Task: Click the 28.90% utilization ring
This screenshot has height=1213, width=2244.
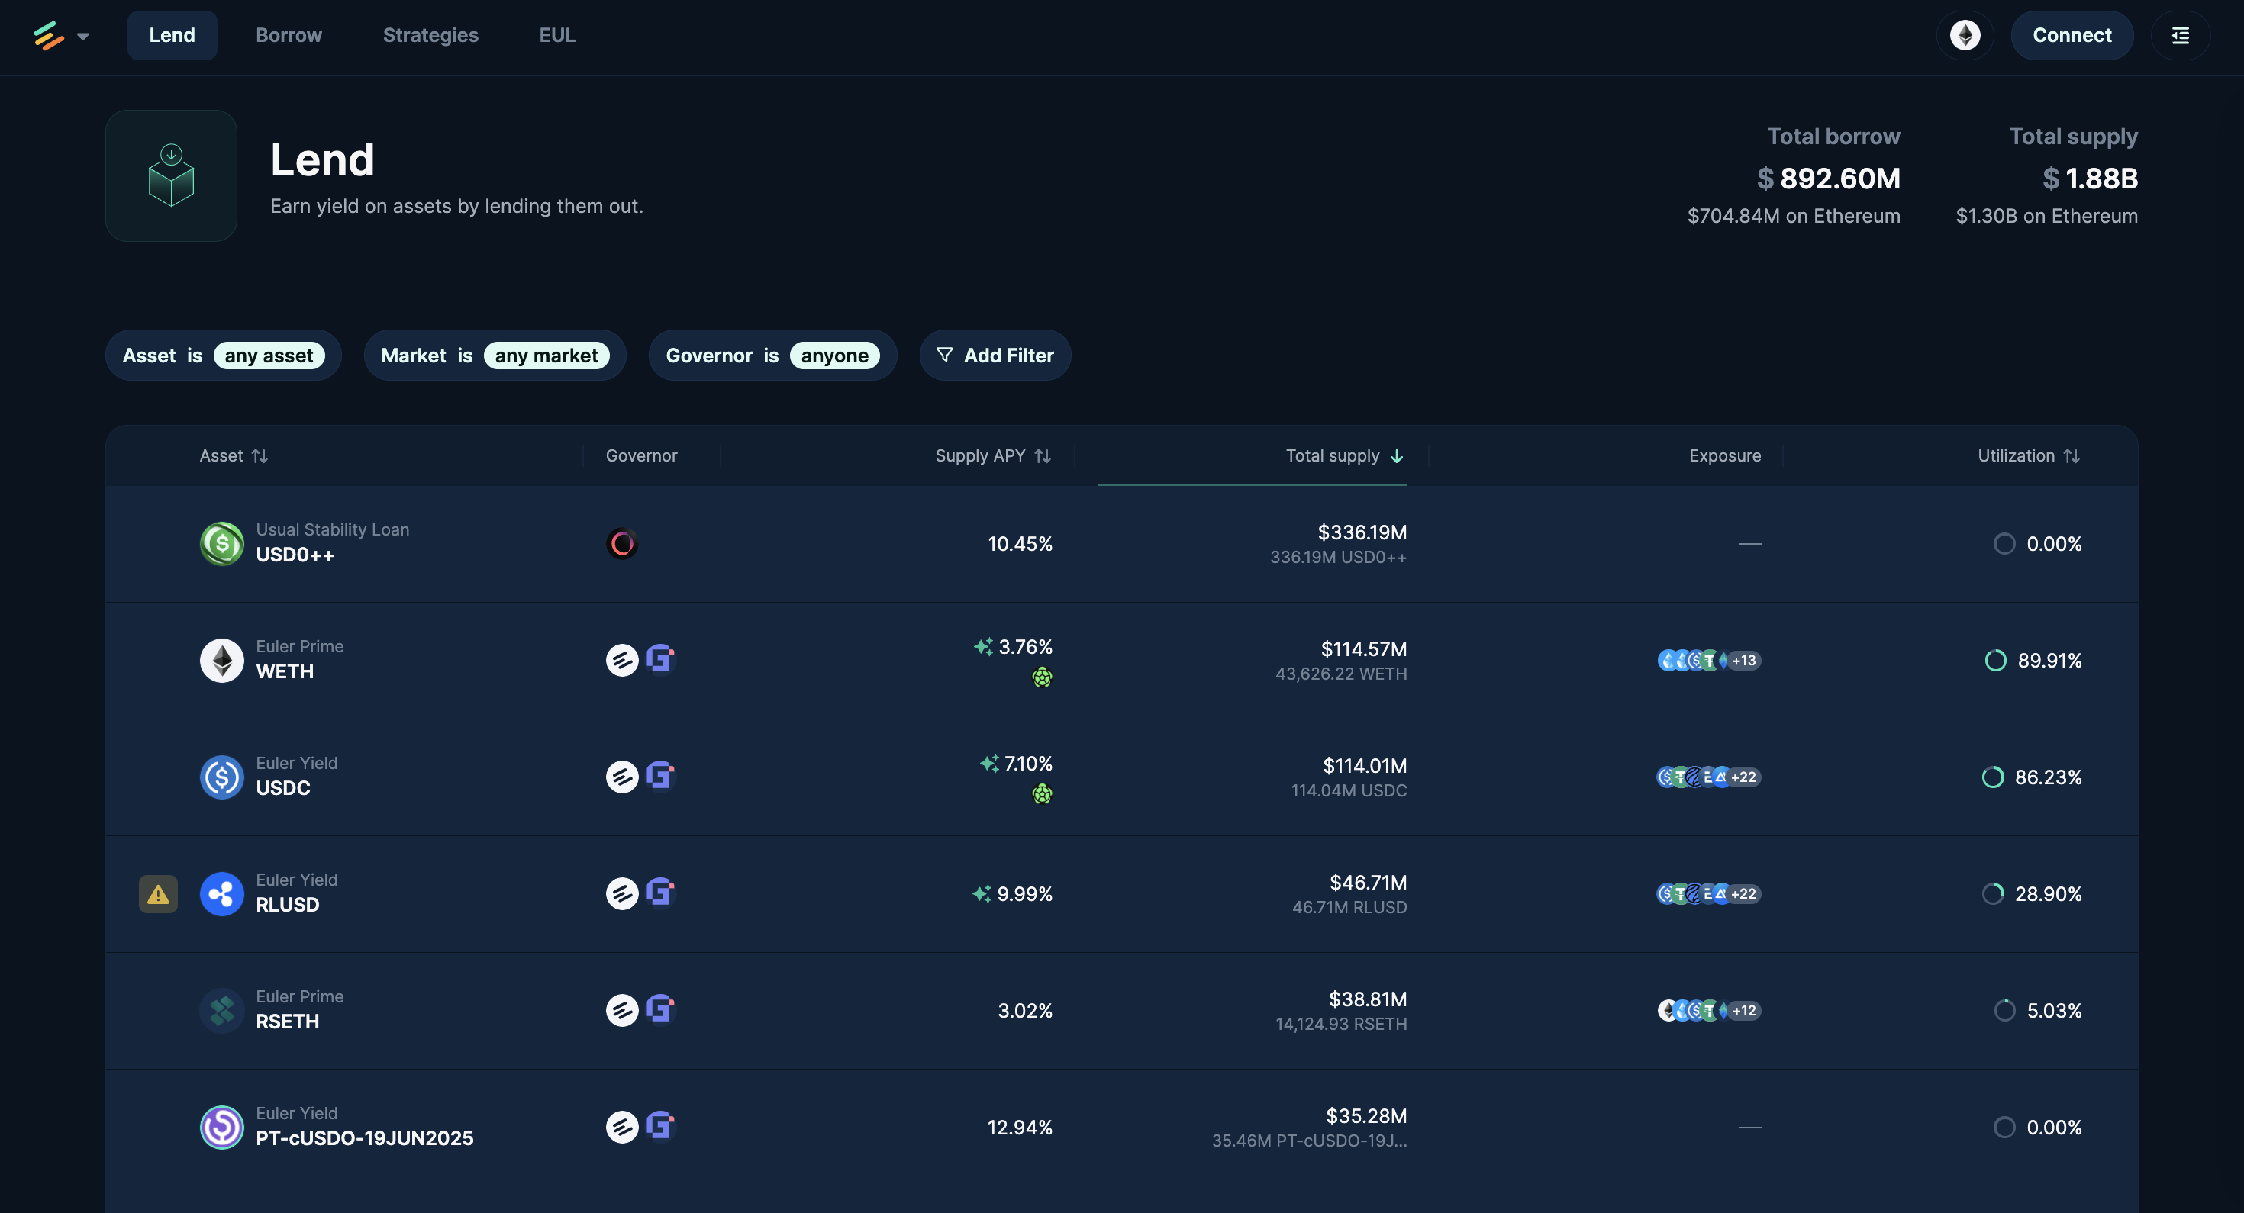Action: click(1992, 893)
